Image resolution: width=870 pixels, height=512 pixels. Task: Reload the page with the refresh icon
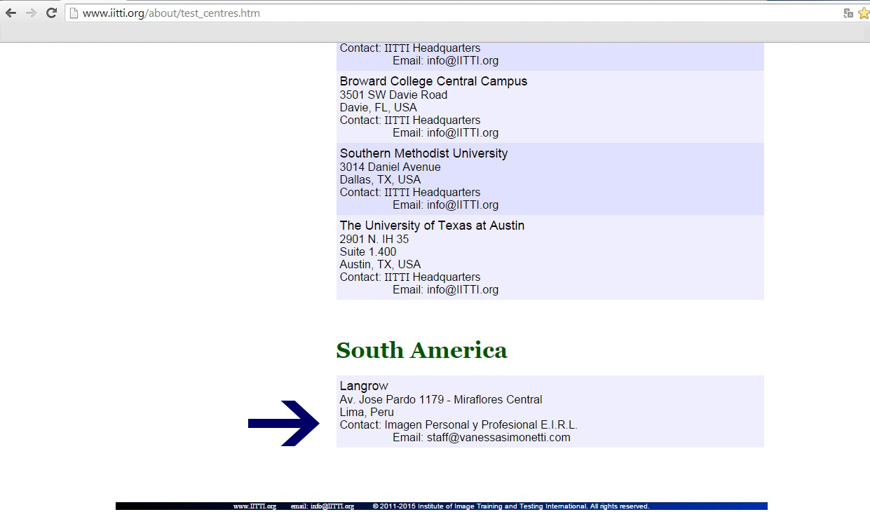point(51,13)
